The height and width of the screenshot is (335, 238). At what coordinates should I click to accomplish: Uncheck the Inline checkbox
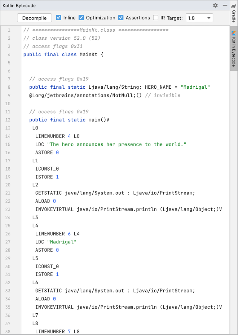(x=59, y=18)
